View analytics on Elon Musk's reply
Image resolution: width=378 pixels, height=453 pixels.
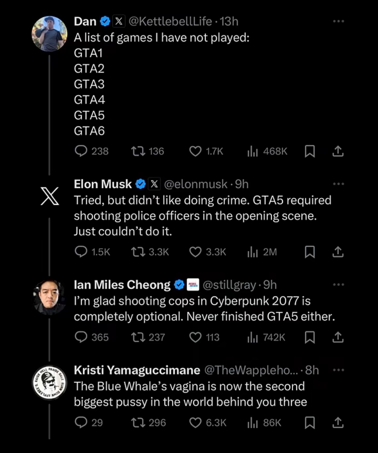pyautogui.click(x=253, y=252)
